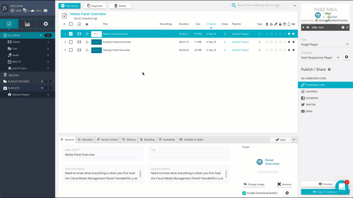Screen dimensions: 353x198
Task: Uncheck the Media Panel Overview row checkbox
Action: pyautogui.click(x=71, y=34)
